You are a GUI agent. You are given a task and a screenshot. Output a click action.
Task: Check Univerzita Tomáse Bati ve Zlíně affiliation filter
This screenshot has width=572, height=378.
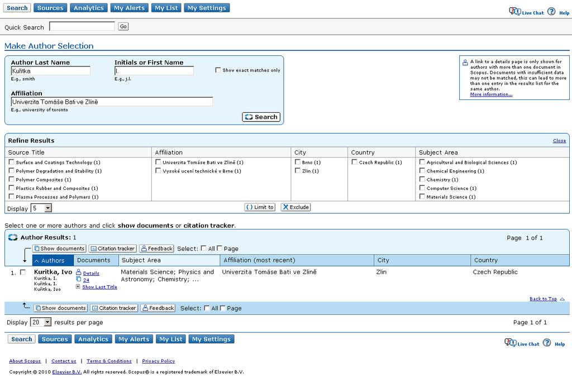pyautogui.click(x=158, y=162)
